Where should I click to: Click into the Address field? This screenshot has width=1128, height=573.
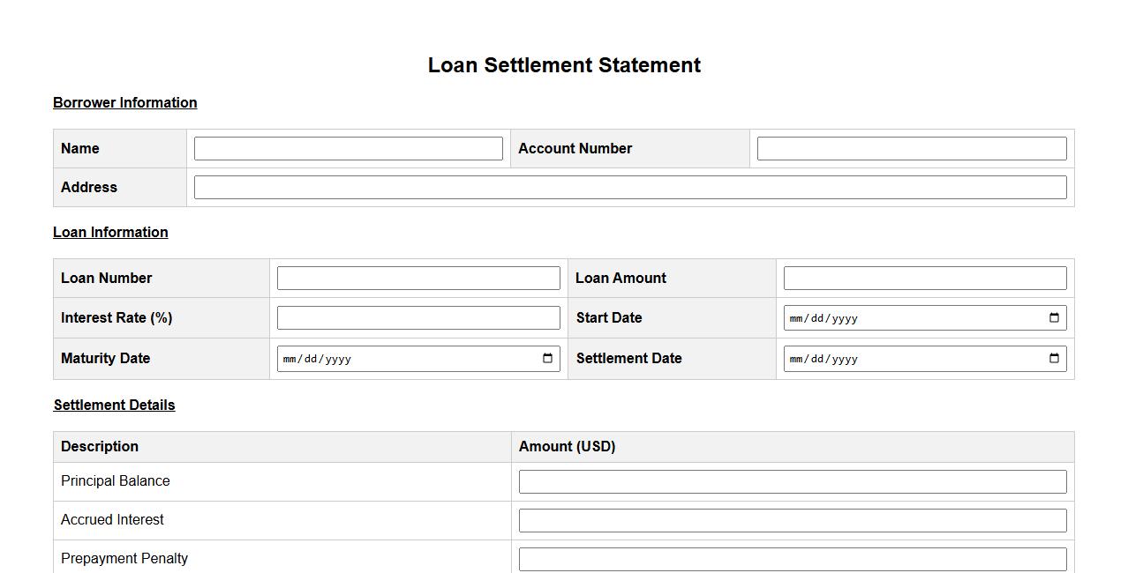click(629, 188)
